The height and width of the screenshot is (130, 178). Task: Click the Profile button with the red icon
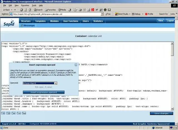pyautogui.click(x=149, y=14)
